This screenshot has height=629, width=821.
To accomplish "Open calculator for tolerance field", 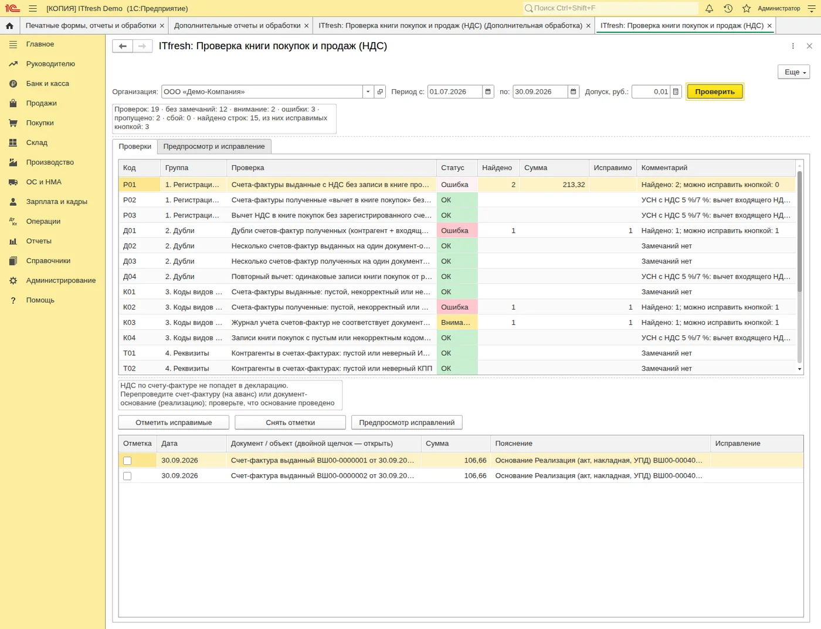I will 676,91.
